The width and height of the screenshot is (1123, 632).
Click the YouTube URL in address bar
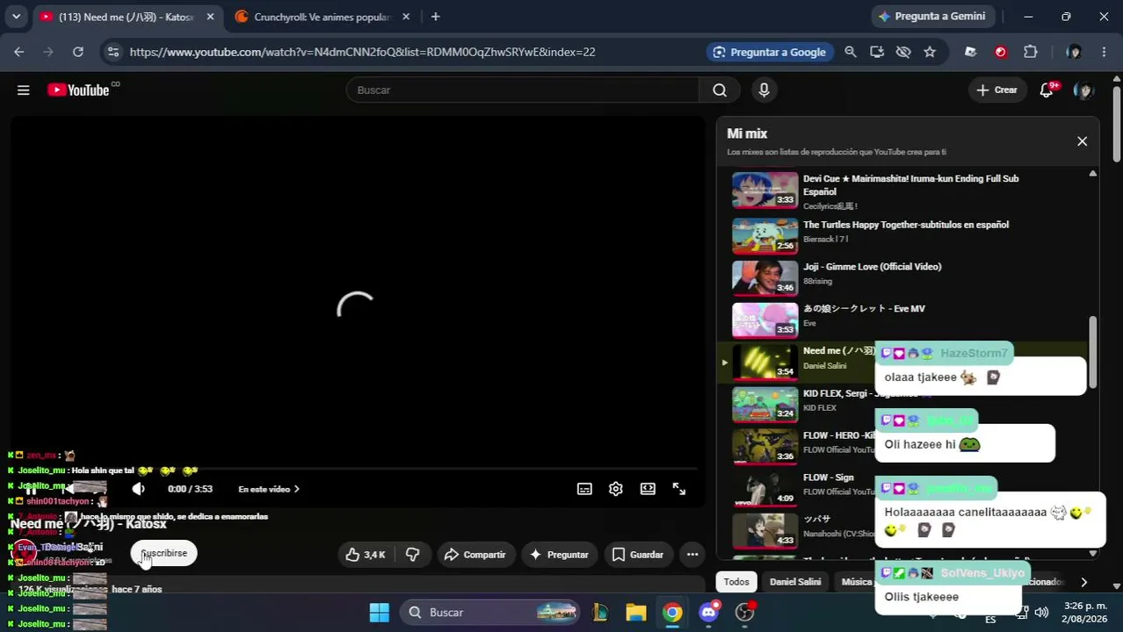click(362, 52)
